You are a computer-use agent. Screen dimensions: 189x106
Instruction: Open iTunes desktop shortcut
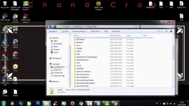[x=5, y=93]
